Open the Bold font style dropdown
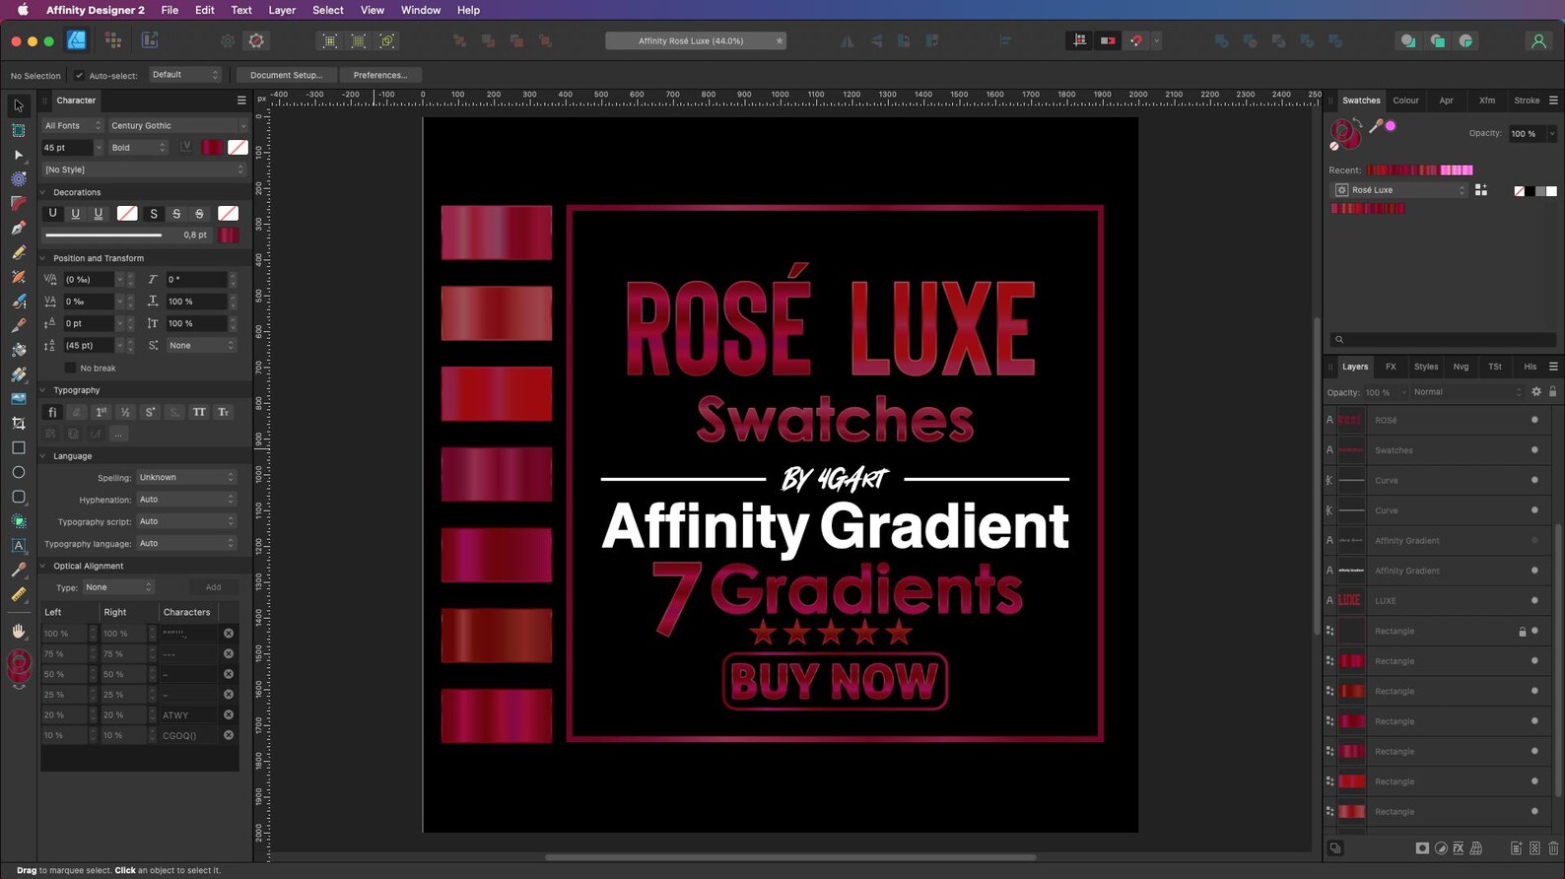This screenshot has height=879, width=1565. (x=138, y=148)
